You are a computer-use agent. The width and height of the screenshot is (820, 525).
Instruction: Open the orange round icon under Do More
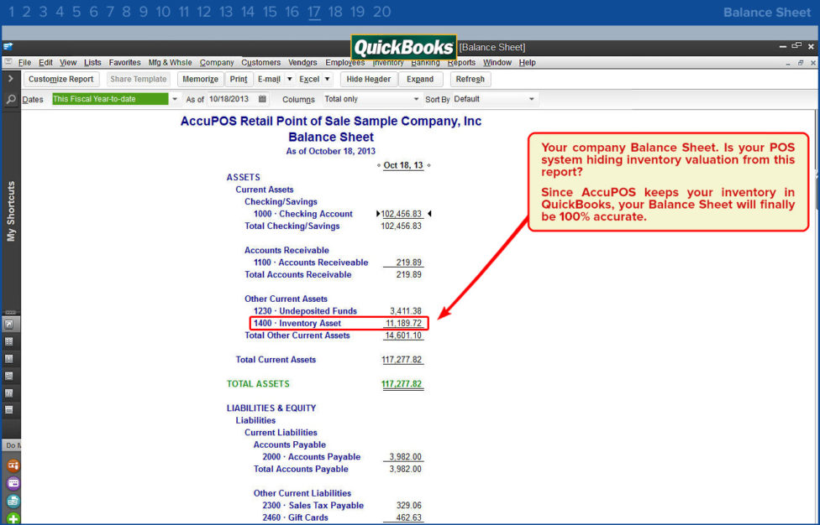tap(13, 465)
